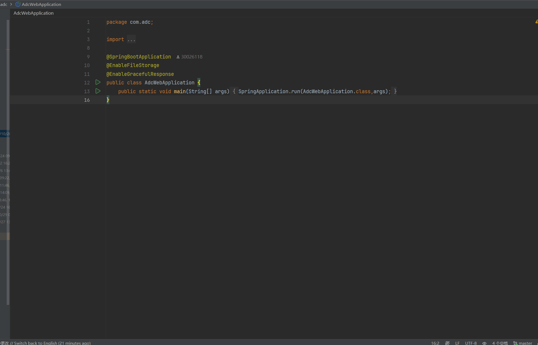Click the line number 9 in gutter

(x=88, y=57)
